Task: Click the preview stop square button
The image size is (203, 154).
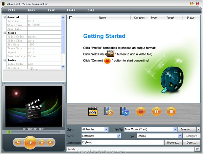Action: 42,143
